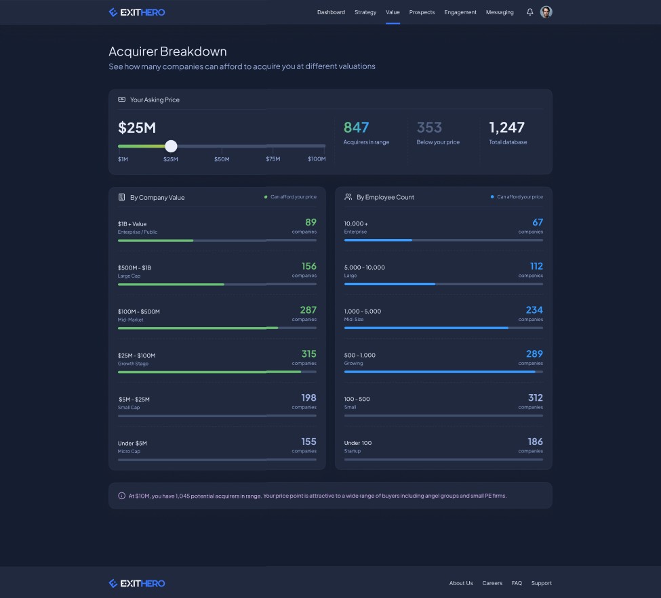Open the Strategy tab
The width and height of the screenshot is (661, 598).
point(365,12)
